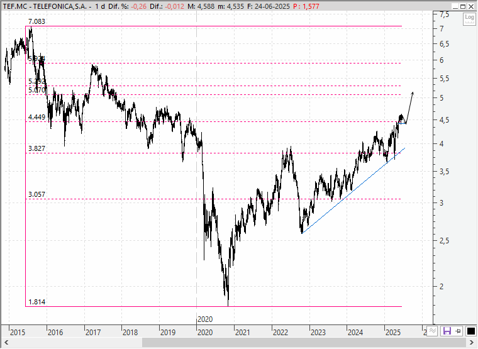Click the 4.449 retracement level label
Viewport: 478px width, 349px height.
[x=36, y=117]
